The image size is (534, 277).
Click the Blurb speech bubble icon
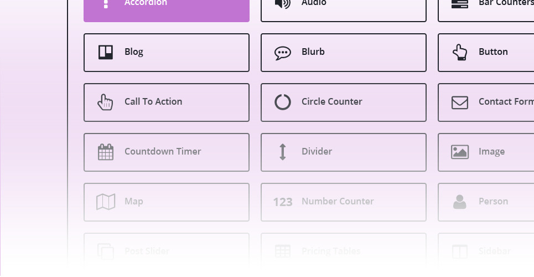283,53
